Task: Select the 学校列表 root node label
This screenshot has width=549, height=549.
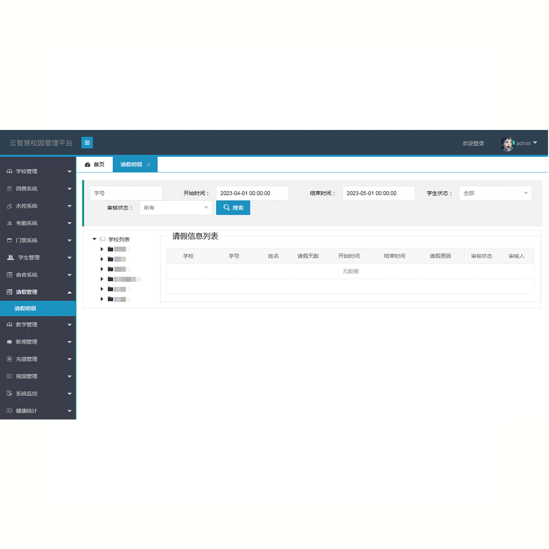Action: tap(119, 239)
